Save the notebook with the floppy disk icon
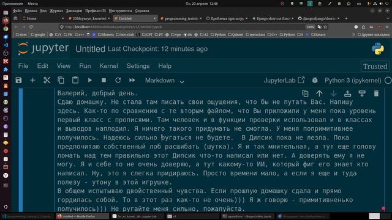 coord(18,80)
